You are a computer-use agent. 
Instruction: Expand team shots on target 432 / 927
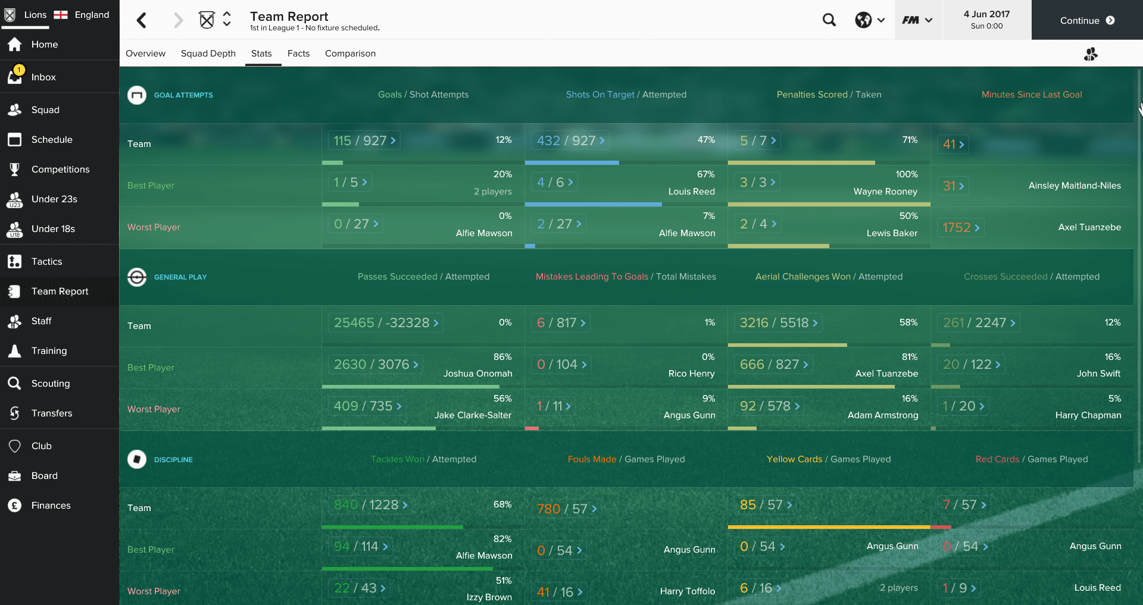tap(570, 140)
